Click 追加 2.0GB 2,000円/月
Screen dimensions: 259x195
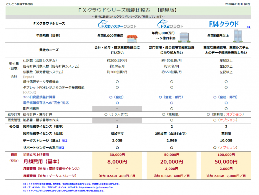coord(226,176)
